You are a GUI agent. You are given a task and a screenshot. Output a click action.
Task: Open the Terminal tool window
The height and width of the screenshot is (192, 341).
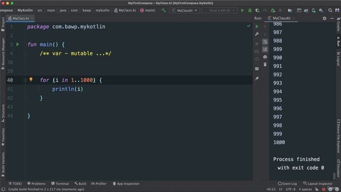coord(60,183)
